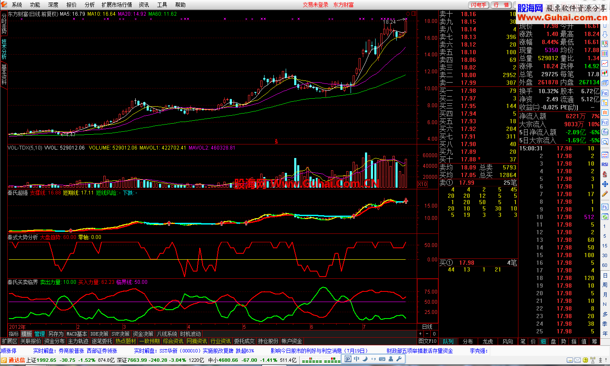
Task: Select the RSI indicator sidebar icon
Action: click(605, 165)
